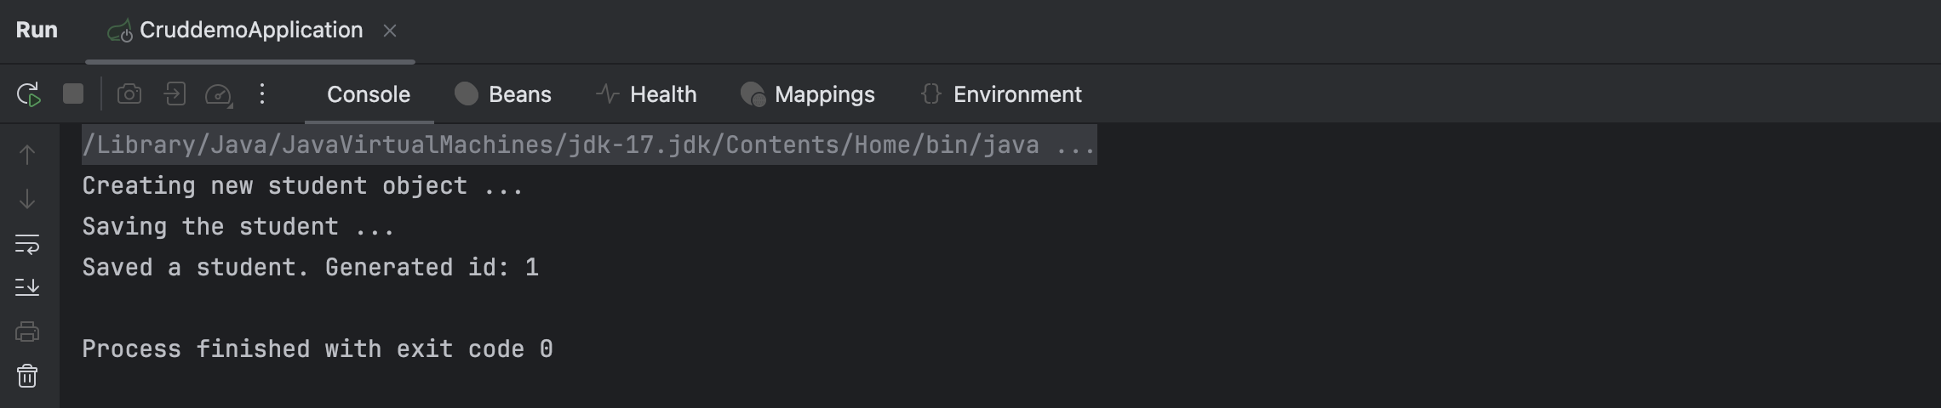Switch to the Console tab
The image size is (1941, 408).
(369, 94)
